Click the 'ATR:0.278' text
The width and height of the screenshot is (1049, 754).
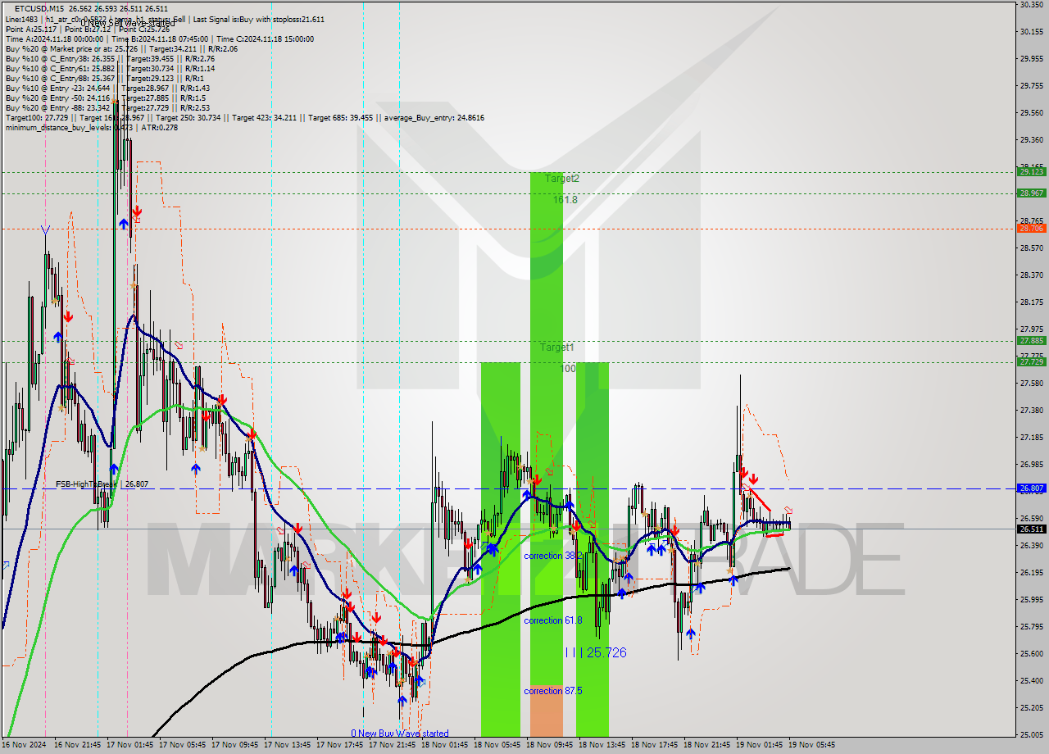click(160, 127)
